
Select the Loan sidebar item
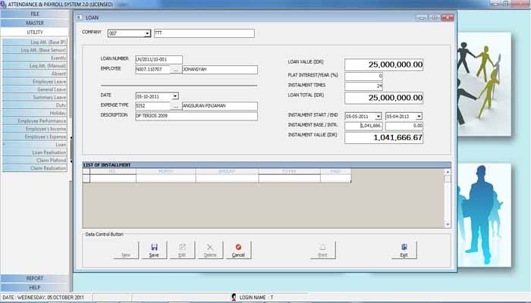pos(35,145)
